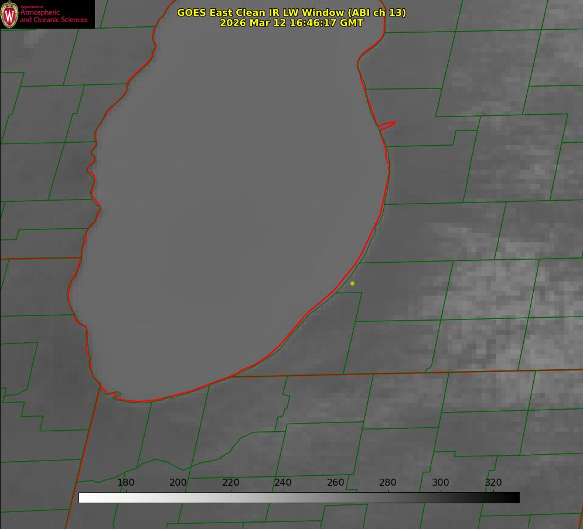583x529 pixels.
Task: Click the black right end of the colorbar
Action: pos(515,497)
